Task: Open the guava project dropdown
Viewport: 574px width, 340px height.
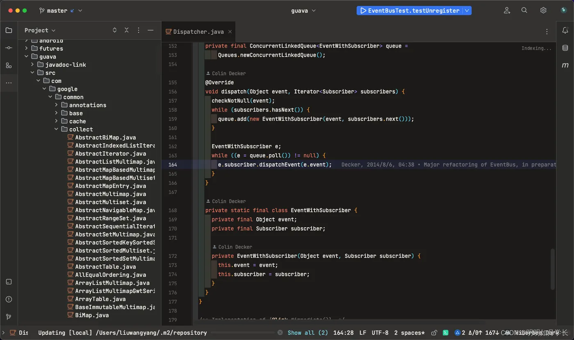Action: click(303, 11)
